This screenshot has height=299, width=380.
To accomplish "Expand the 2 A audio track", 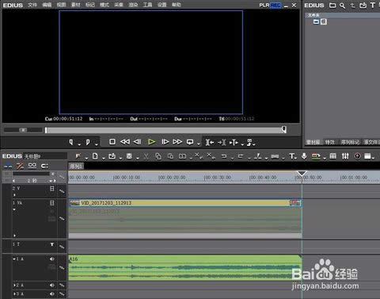I will (14, 286).
